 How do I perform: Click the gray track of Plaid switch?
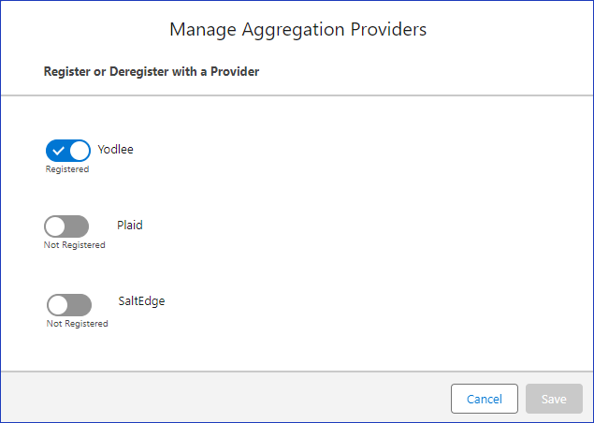coord(78,226)
